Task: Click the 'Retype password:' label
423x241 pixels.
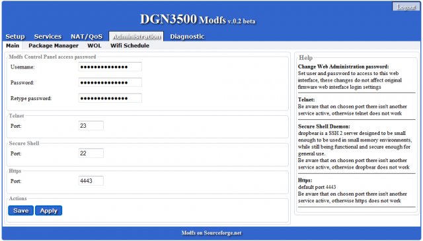Action: click(31, 98)
